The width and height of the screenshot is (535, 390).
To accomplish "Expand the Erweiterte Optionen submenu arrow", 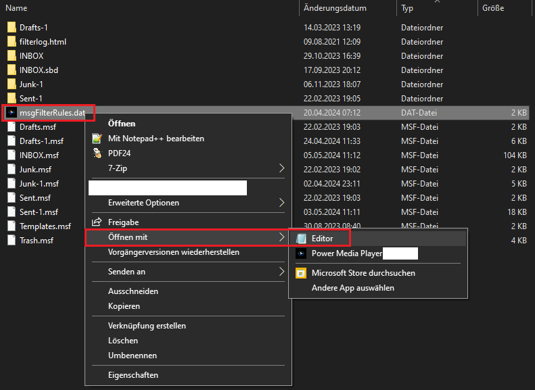I will click(282, 203).
